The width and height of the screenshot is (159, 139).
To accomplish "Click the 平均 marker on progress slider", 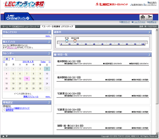I will [67, 41].
